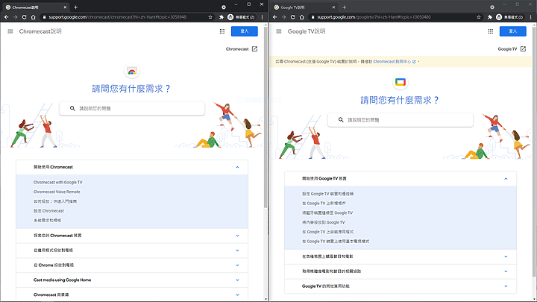Viewport: 537px width, 302px height.
Task: Reload the Chromecast help page
Action: 24,17
